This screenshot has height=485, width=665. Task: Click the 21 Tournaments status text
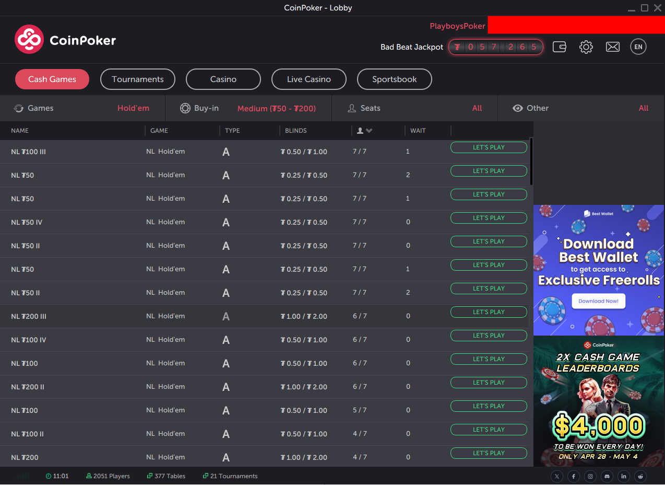(234, 476)
